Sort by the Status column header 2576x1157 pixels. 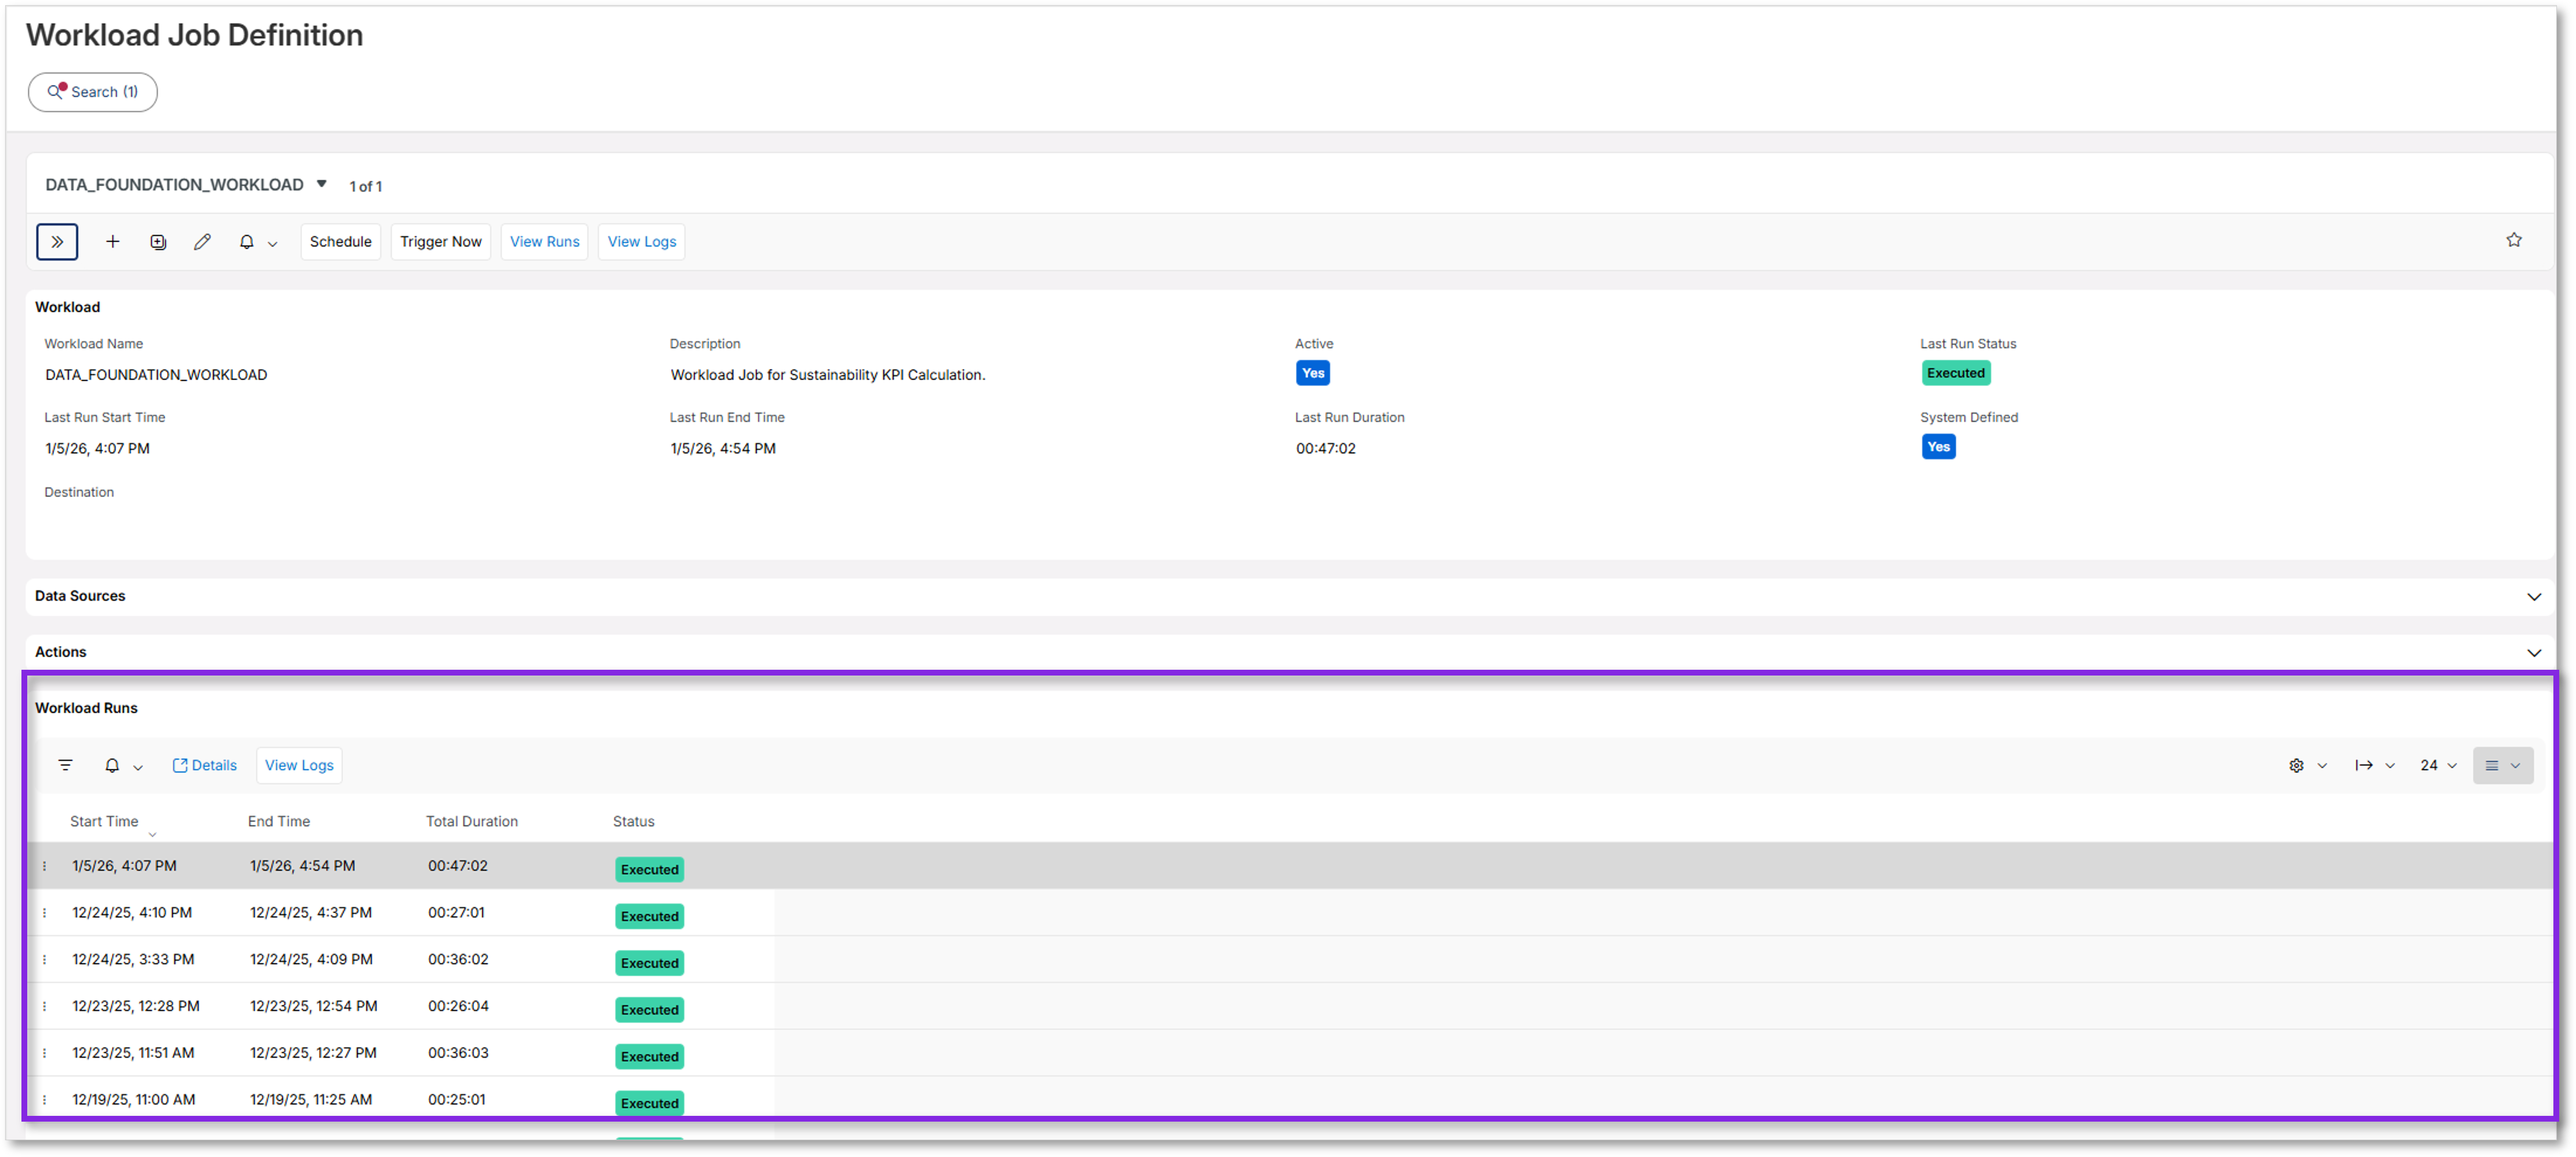tap(633, 822)
